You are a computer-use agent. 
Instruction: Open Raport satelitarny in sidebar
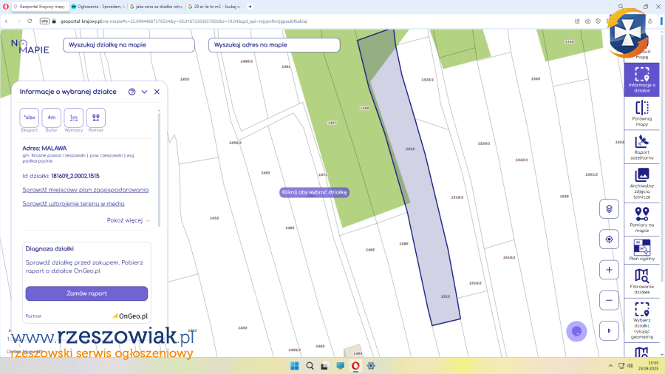pyautogui.click(x=642, y=146)
